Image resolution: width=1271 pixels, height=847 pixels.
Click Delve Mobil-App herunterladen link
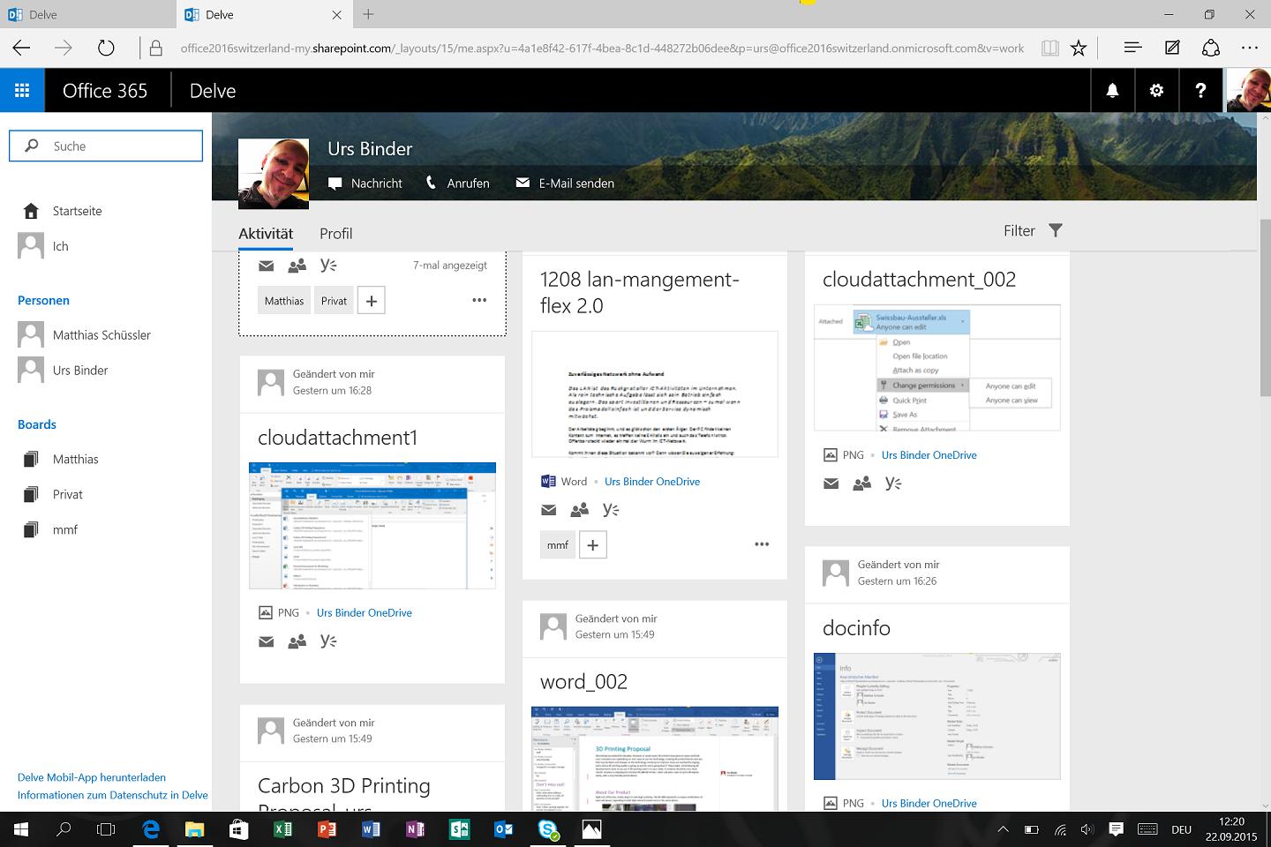(92, 777)
